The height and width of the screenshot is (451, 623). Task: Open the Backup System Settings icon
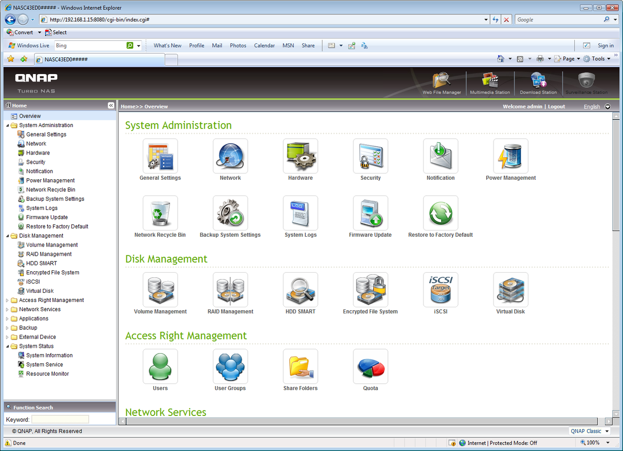[230, 213]
